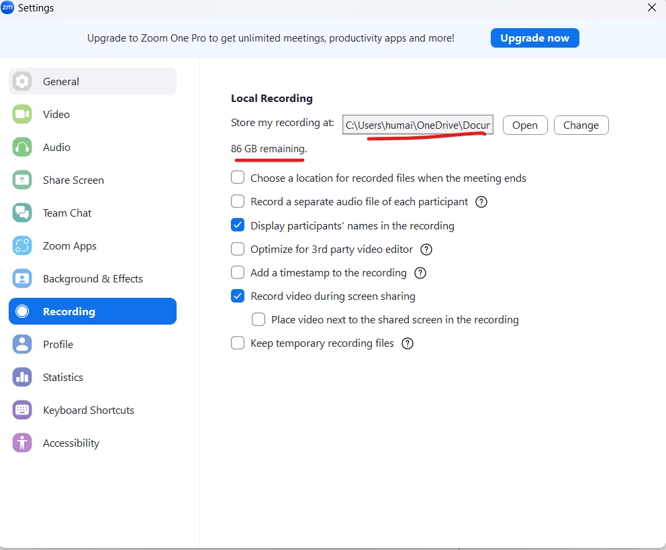Click the Video camera icon
This screenshot has height=550, width=666.
(x=22, y=114)
